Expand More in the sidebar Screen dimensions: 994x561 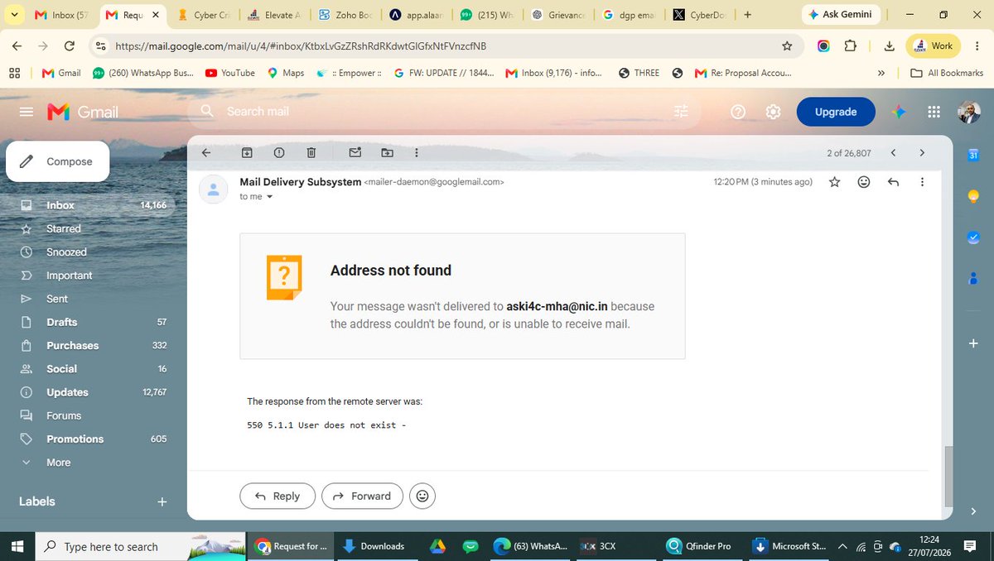(58, 463)
